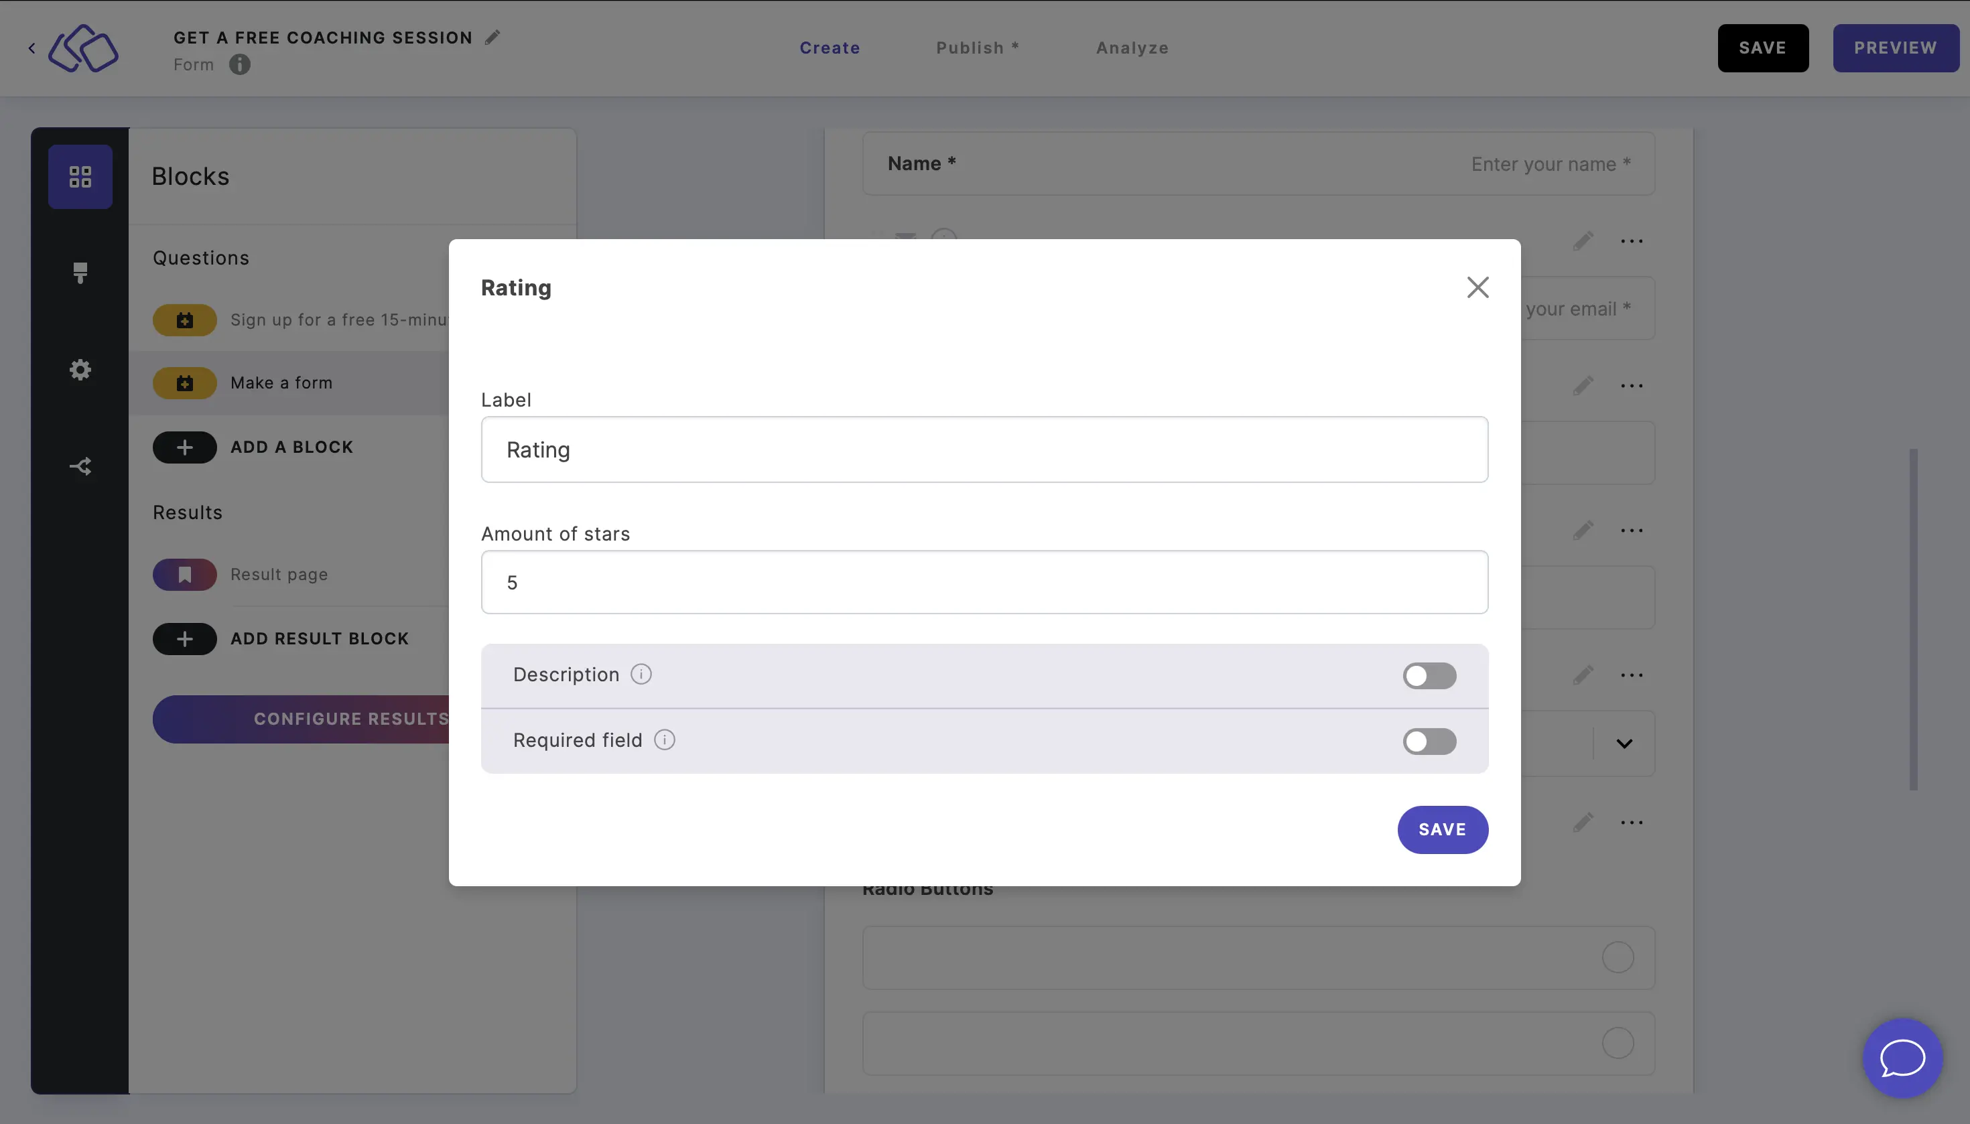The height and width of the screenshot is (1124, 1970).
Task: Click CONFIGURE RESULTS button
Action: click(301, 719)
